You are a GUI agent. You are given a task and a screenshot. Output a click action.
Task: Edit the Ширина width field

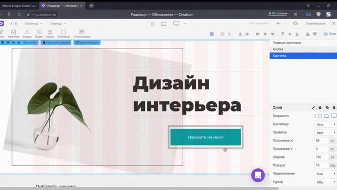point(321,157)
